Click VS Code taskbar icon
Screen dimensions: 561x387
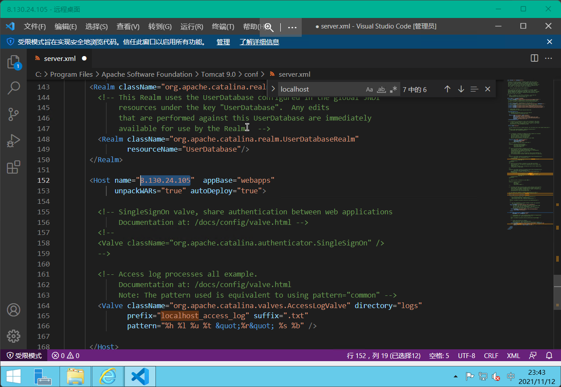coord(140,376)
